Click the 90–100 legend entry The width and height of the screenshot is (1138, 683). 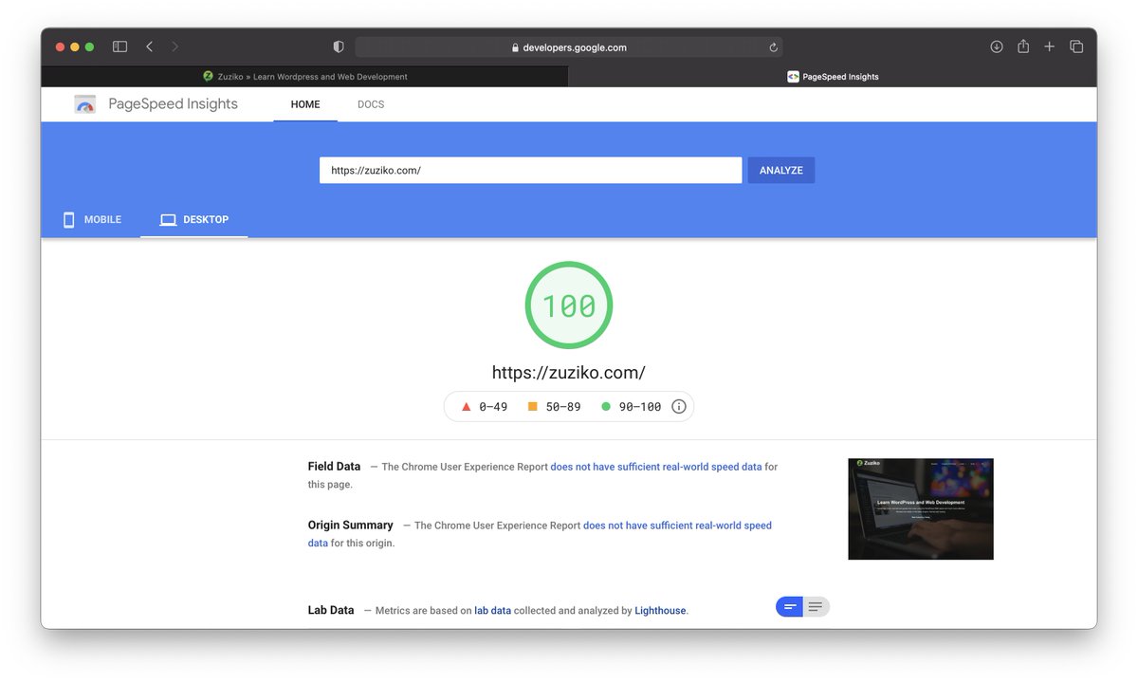[631, 407]
